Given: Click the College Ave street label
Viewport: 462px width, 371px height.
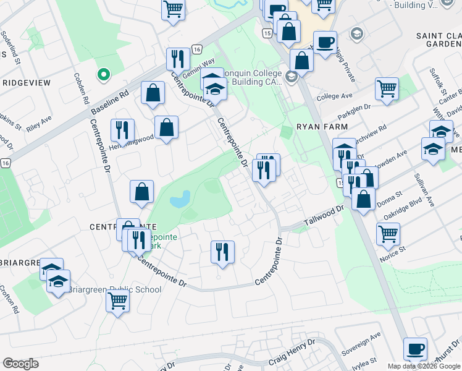Looking at the screenshot, I should [334, 96].
